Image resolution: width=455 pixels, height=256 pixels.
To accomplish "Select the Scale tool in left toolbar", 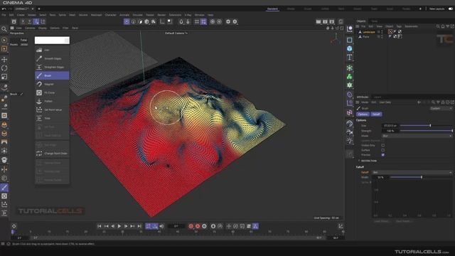I will 4,77.
